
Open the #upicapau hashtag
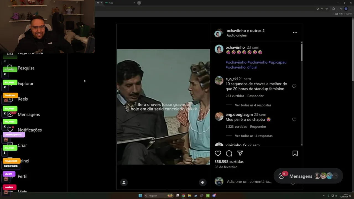(277, 62)
